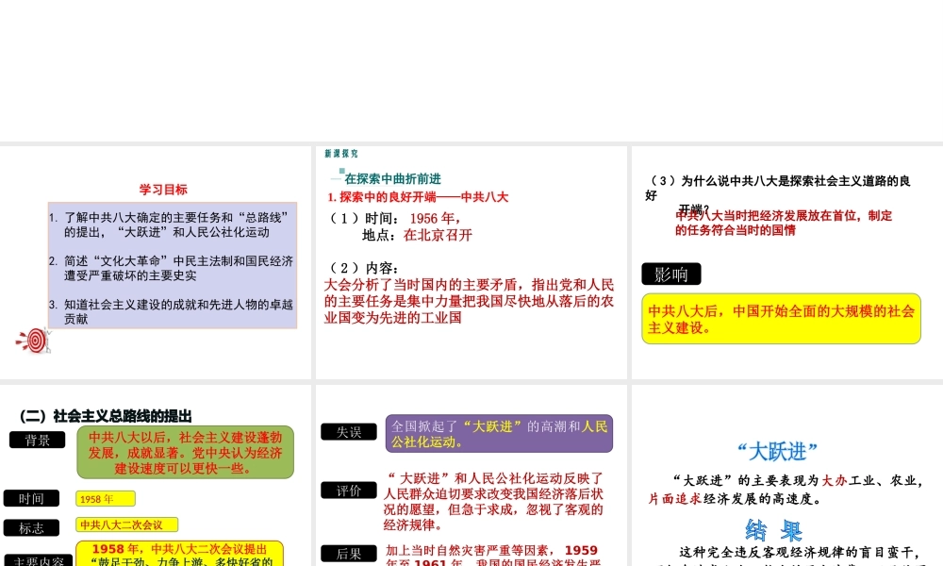
Task: Click the red paragraph “大跃进”和人民公社化运动反映了
Action: click(493, 501)
